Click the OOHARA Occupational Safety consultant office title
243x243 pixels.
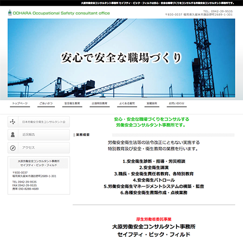pos(61,13)
